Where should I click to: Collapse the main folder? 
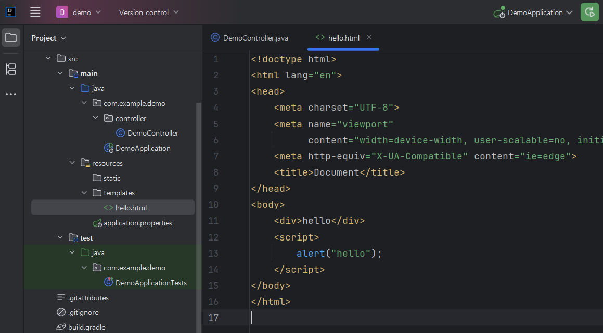60,73
